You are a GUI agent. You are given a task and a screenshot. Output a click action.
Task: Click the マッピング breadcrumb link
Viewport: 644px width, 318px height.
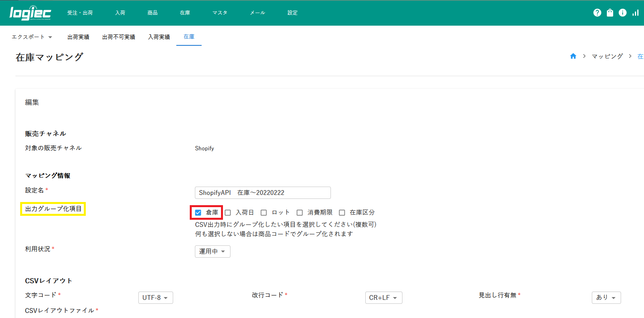(607, 56)
